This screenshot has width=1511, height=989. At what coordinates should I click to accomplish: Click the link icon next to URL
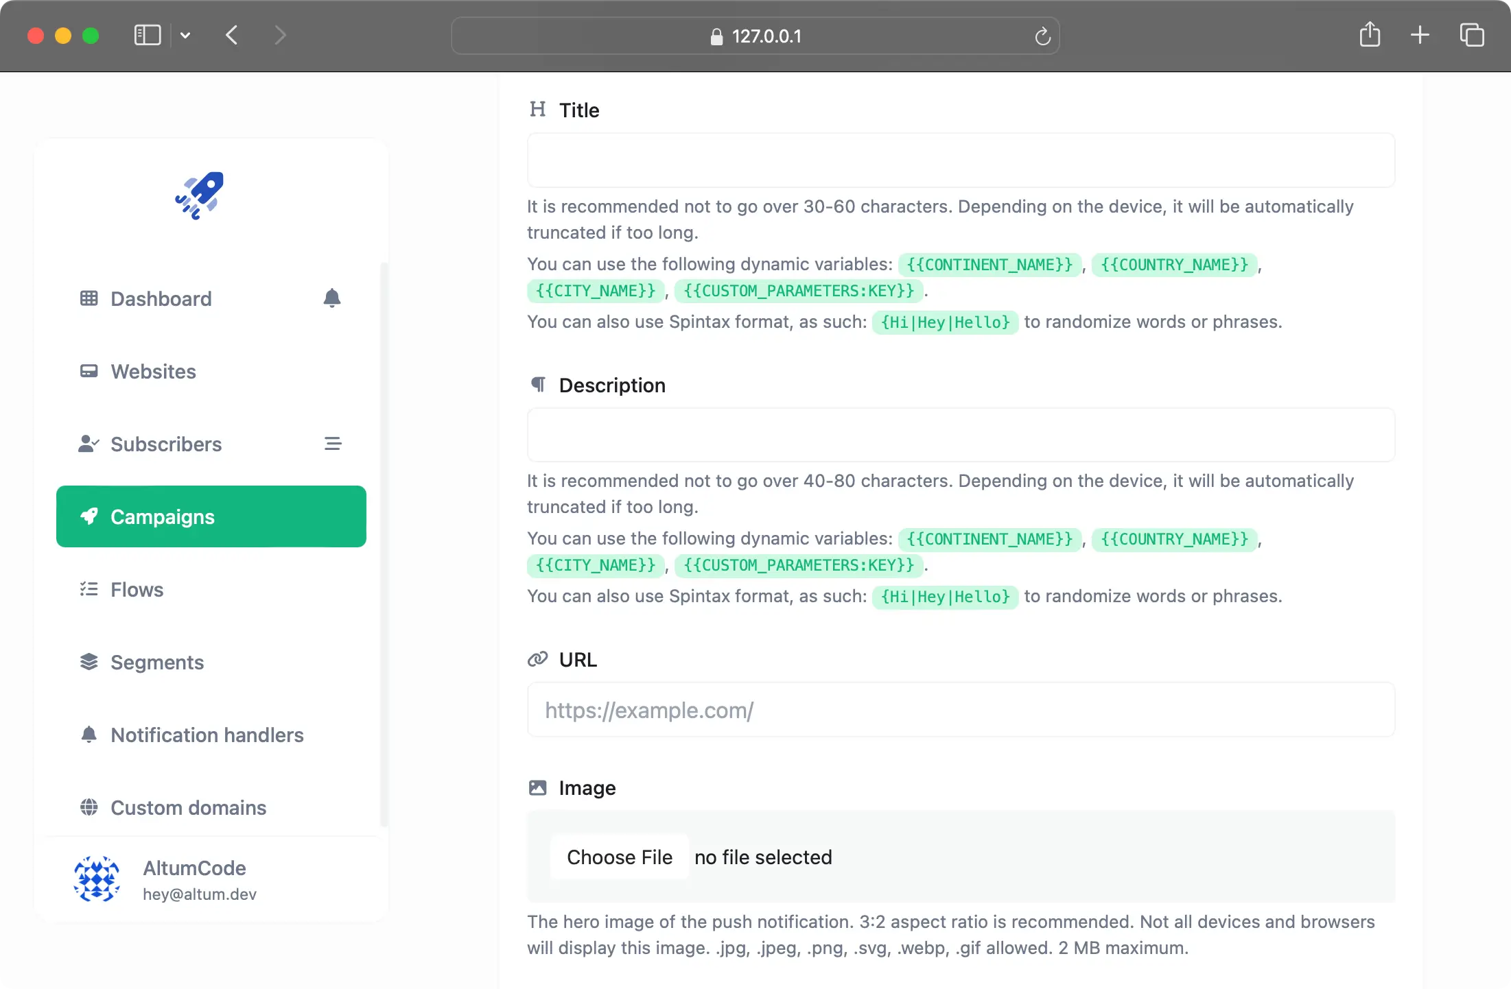pos(537,658)
